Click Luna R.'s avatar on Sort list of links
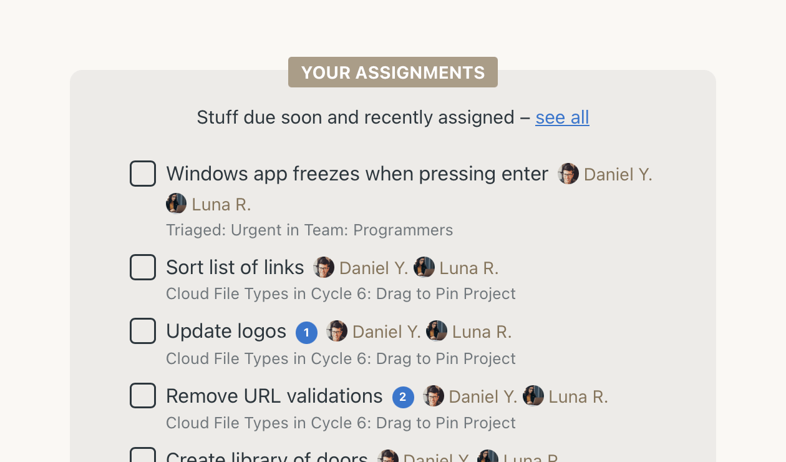 (424, 267)
